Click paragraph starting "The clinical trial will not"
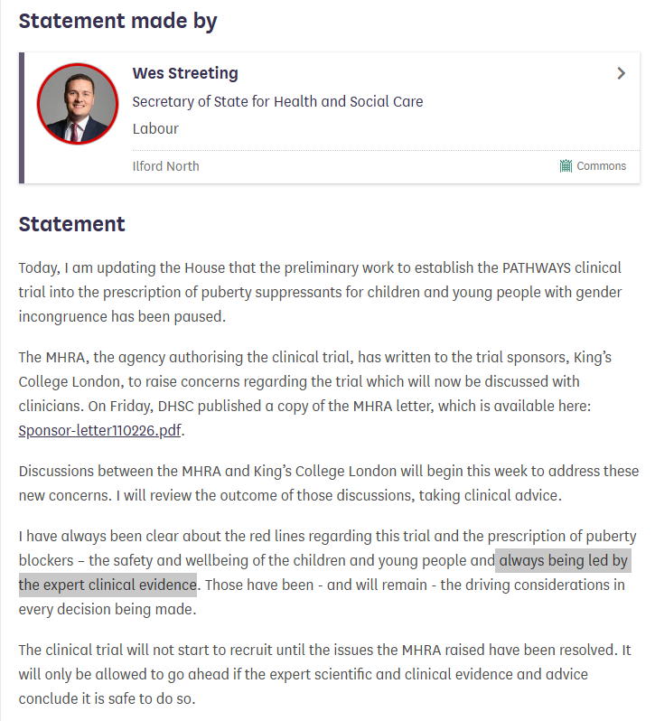The height and width of the screenshot is (721, 655). [325, 674]
